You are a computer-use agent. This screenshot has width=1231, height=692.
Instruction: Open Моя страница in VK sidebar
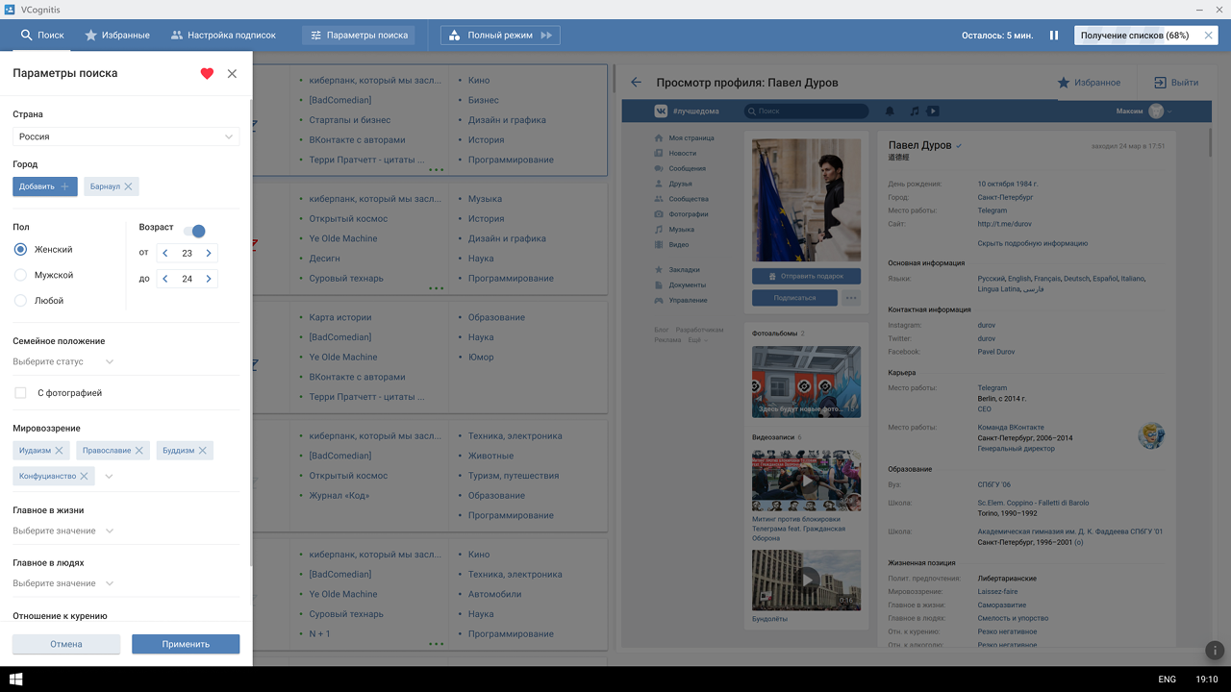pyautogui.click(x=691, y=138)
